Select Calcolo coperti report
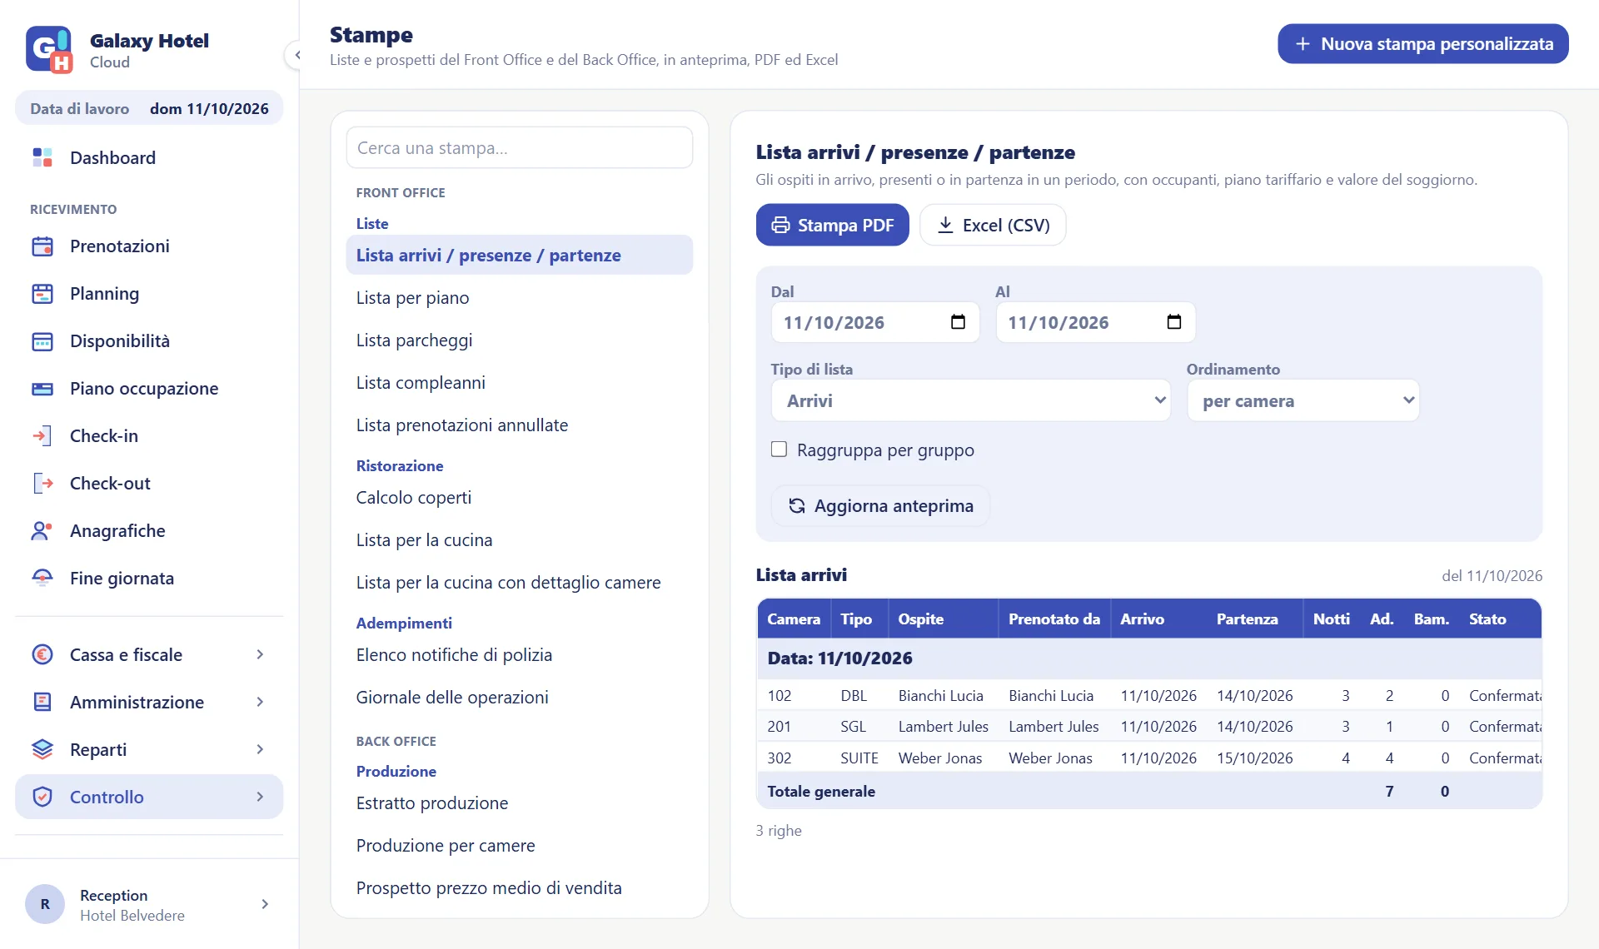Screen dimensions: 1599x949 pos(519,497)
